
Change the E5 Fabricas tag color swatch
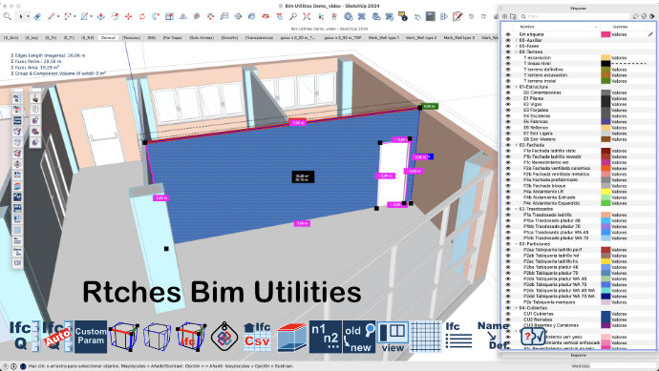(606, 122)
